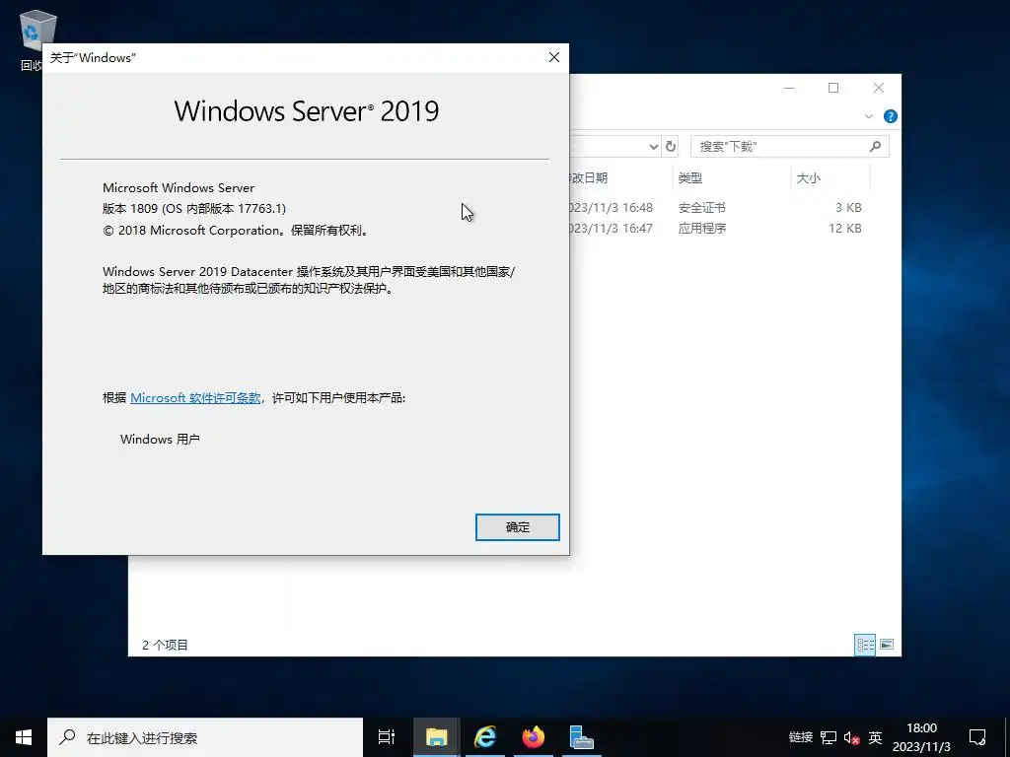This screenshot has width=1010, height=757.
Task: Minimize the Explorer window
Action: tap(789, 88)
